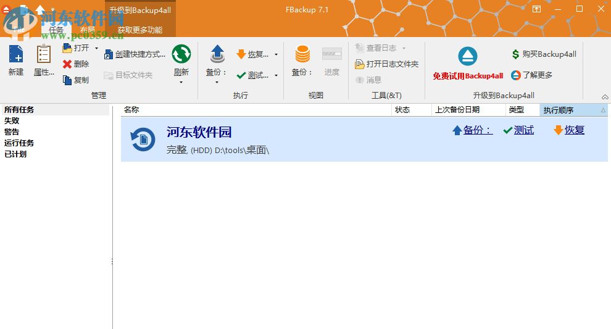Viewport: 611px width, 329px height.
Task: Click the green Refresh (刷新) icon
Action: coord(181,54)
